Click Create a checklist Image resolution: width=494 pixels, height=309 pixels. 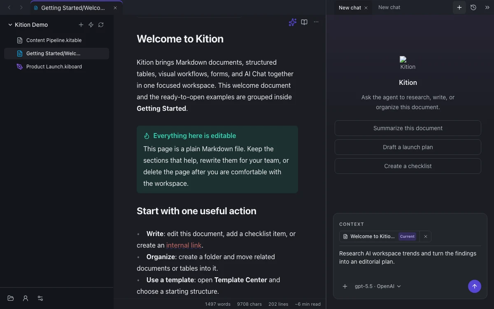point(408,166)
